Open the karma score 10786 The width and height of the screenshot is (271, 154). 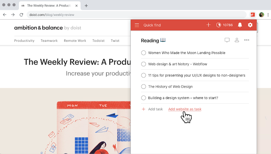(225, 25)
